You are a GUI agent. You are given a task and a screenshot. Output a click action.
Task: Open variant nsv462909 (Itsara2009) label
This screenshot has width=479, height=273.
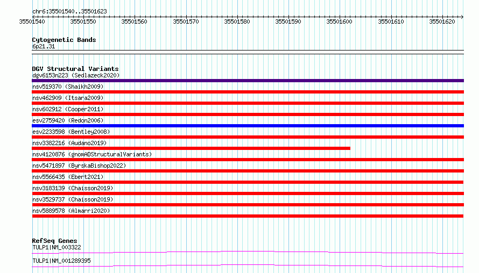pyautogui.click(x=68, y=98)
